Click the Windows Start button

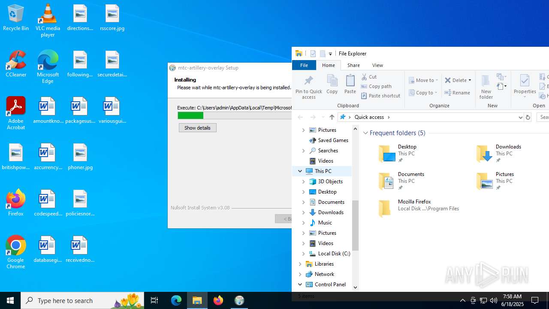point(10,300)
